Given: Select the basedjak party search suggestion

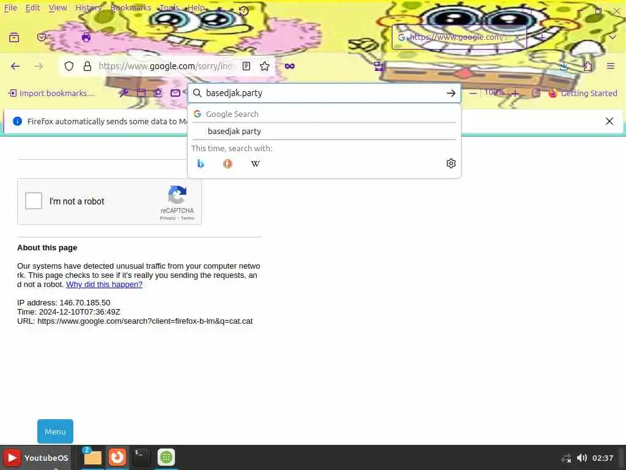Looking at the screenshot, I should click(x=324, y=131).
